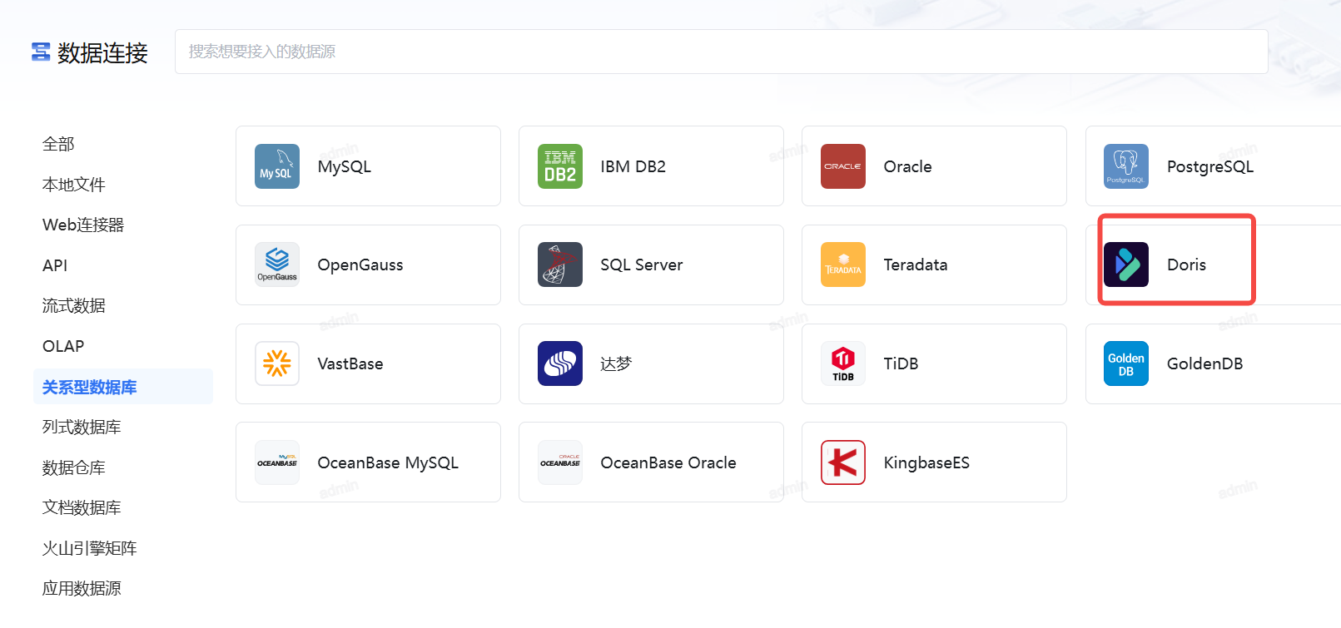Click the VastBase label
Image resolution: width=1341 pixels, height=628 pixels.
point(350,363)
